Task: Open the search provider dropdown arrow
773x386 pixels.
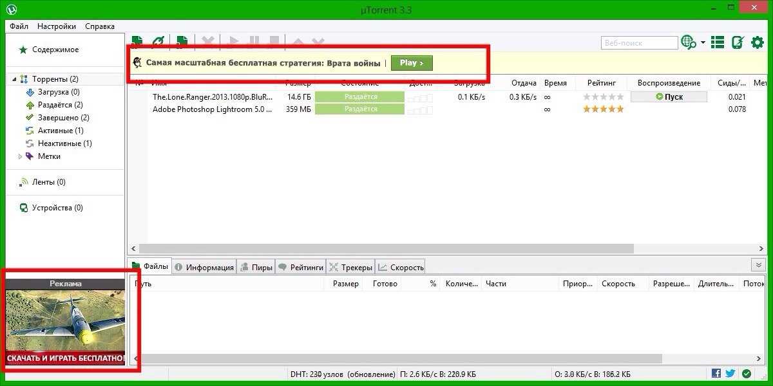Action: pyautogui.click(x=703, y=43)
